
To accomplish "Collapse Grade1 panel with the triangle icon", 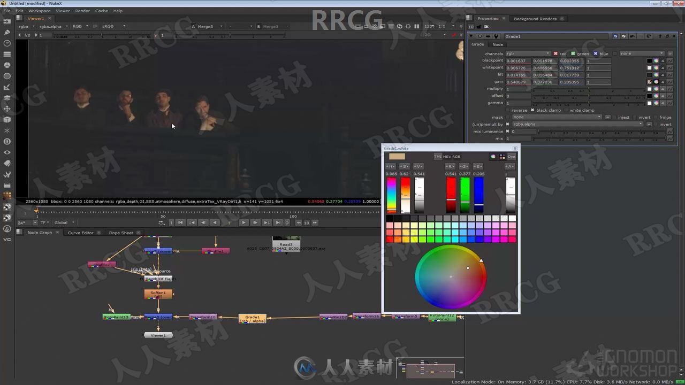I will point(471,36).
